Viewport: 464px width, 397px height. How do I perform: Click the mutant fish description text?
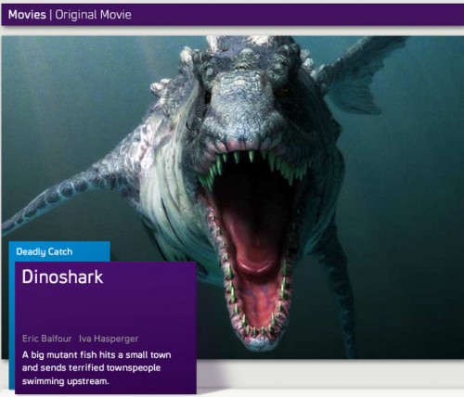pyautogui.click(x=97, y=367)
